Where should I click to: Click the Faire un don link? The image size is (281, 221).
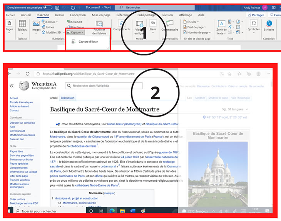click(x=17, y=139)
